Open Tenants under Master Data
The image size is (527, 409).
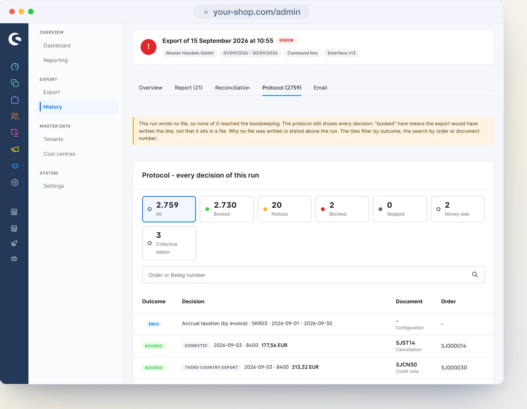coord(53,139)
